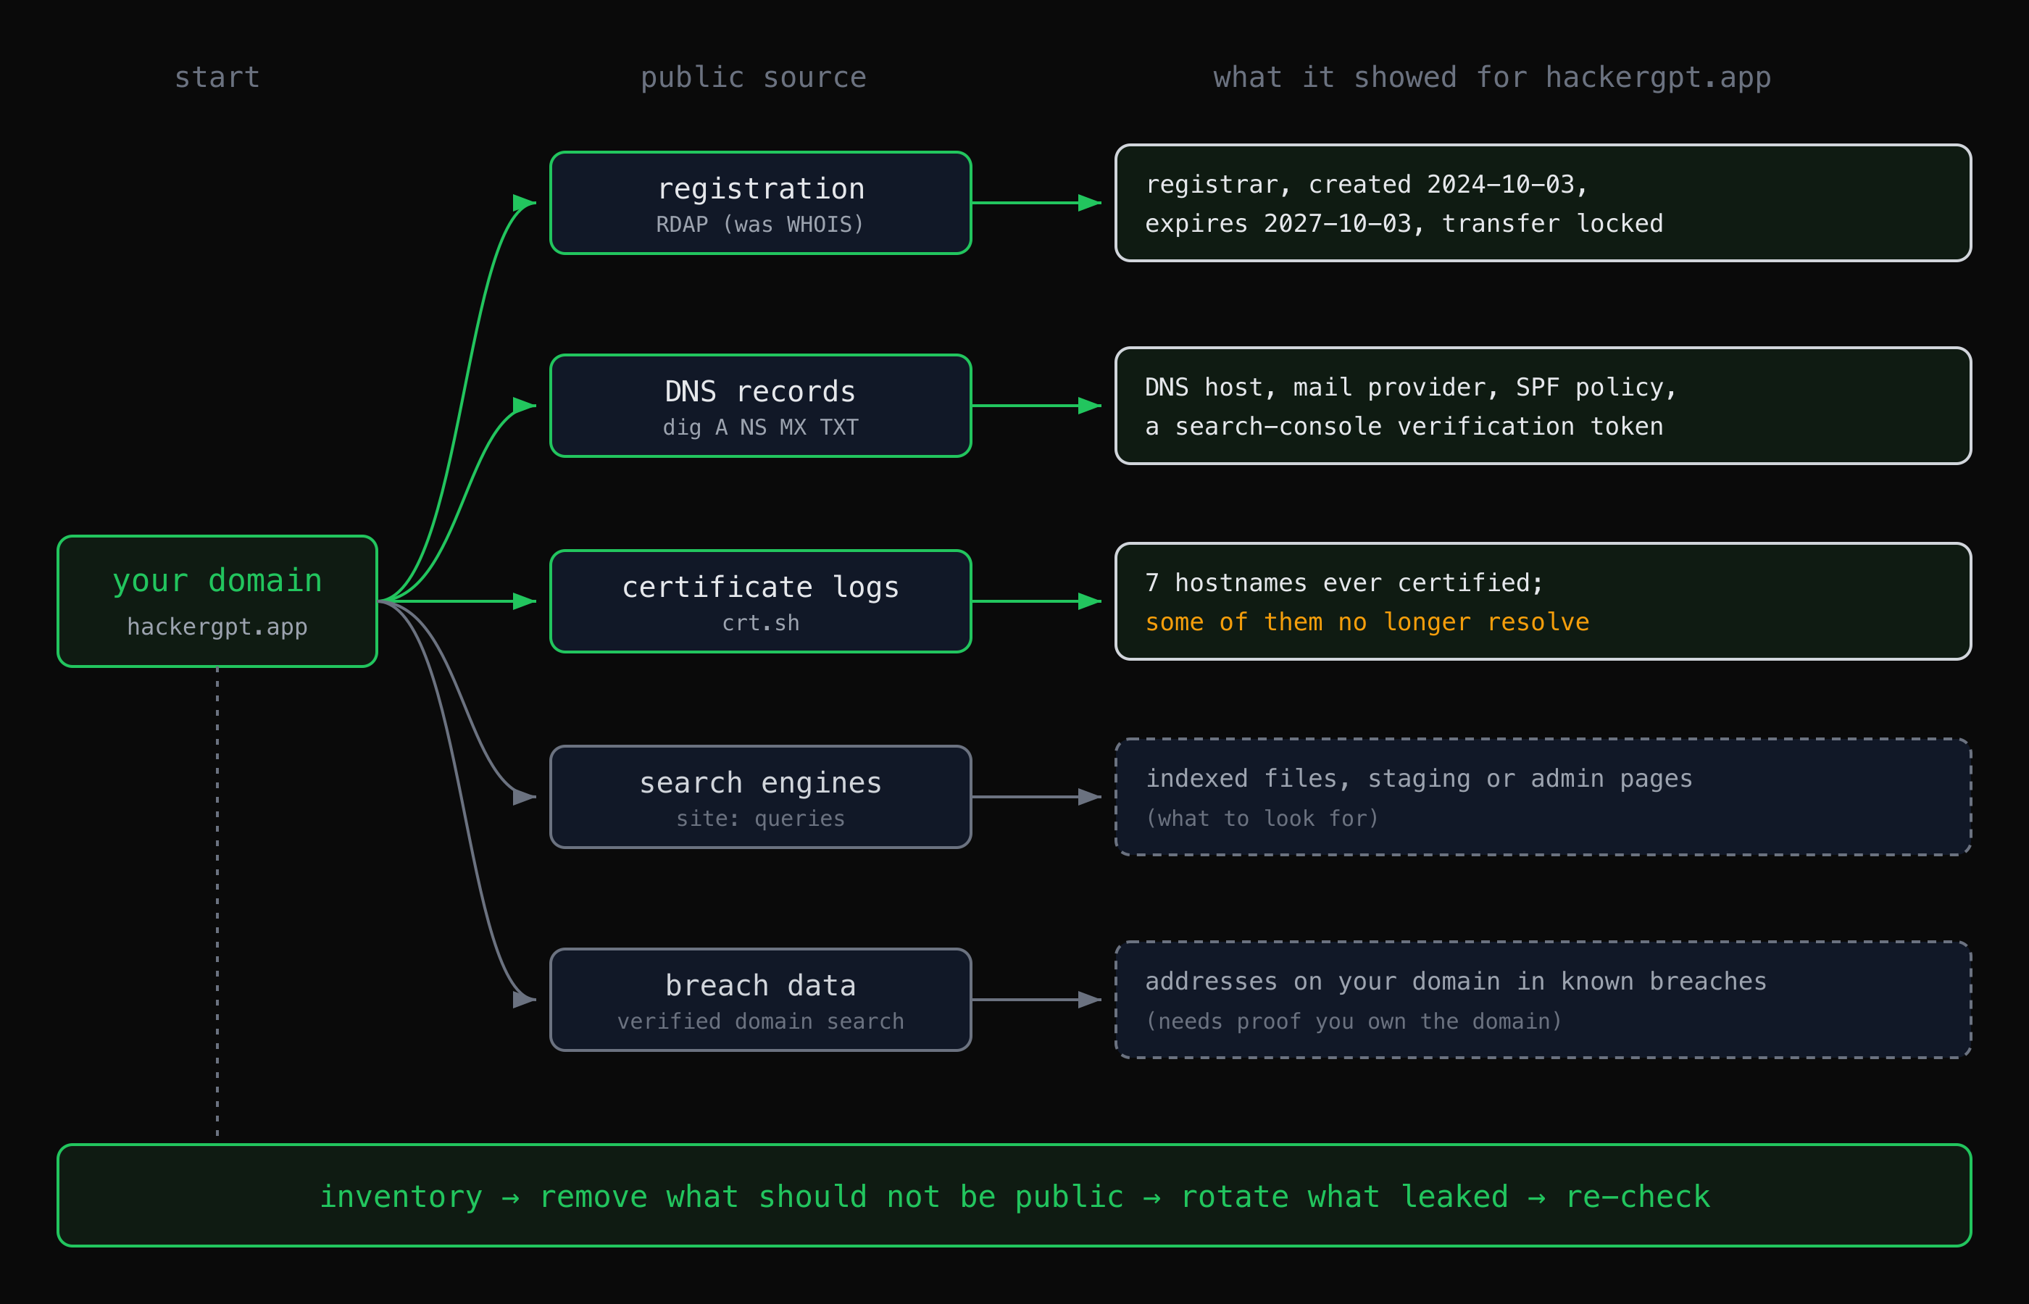Click the 'your domain' hackergpt.app box
Viewport: 2029px width, 1304px height.
[x=217, y=601]
